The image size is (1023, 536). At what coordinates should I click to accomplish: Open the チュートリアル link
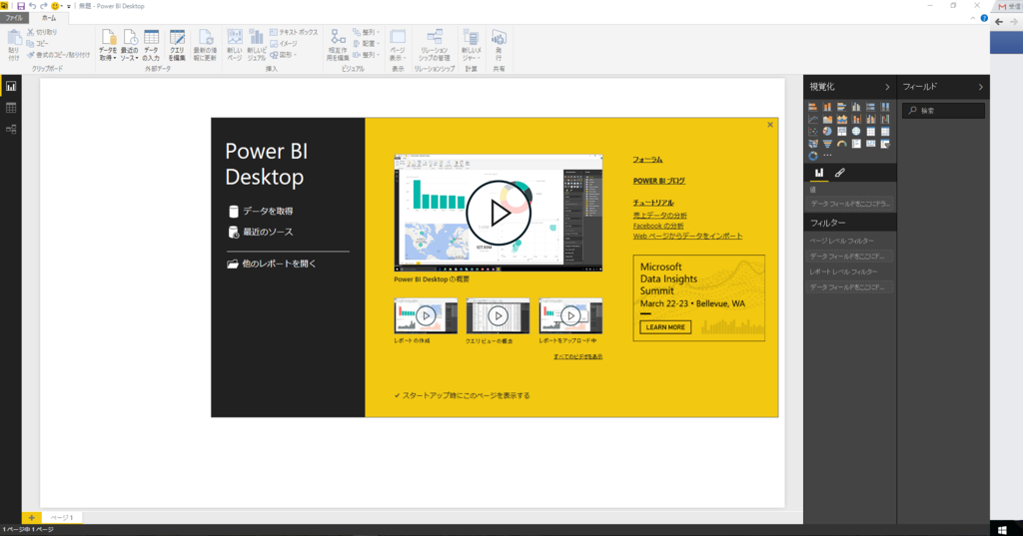(653, 203)
